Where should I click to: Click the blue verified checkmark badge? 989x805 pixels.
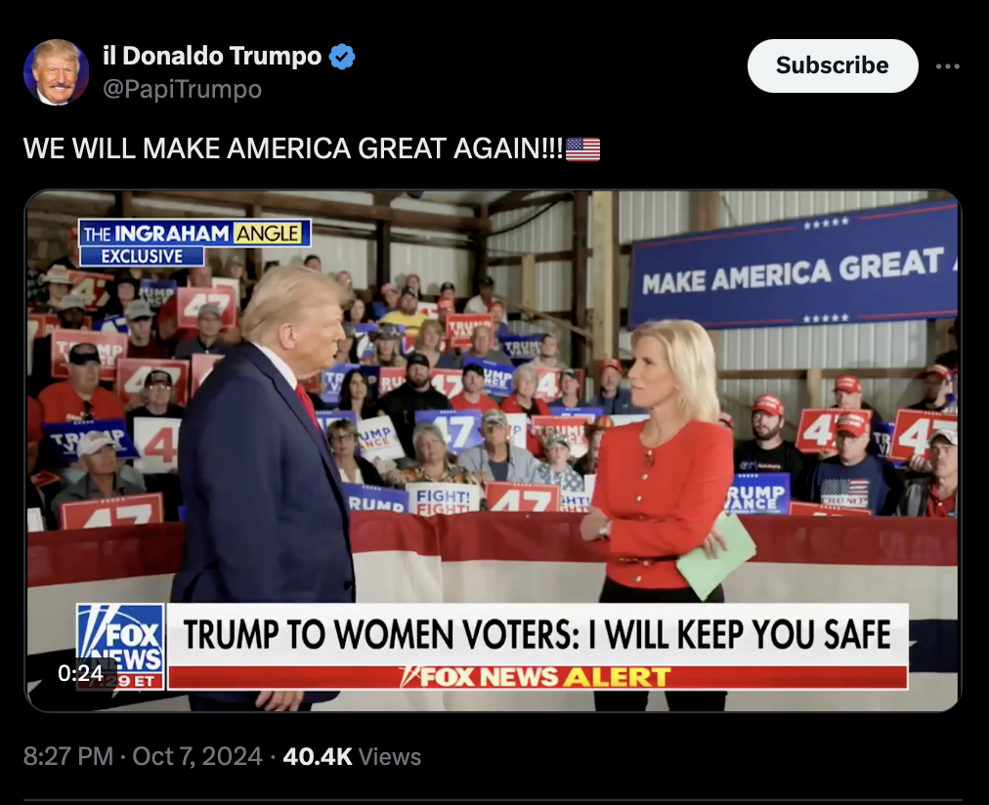(342, 57)
